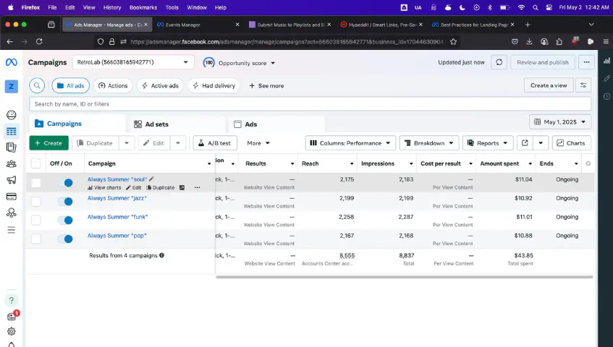Check the select-all campaigns header checkbox
The image size is (613, 347).
click(x=36, y=163)
